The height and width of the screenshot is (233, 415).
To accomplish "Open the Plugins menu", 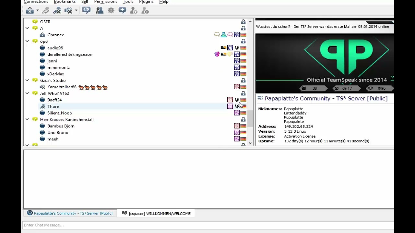I will click(146, 2).
